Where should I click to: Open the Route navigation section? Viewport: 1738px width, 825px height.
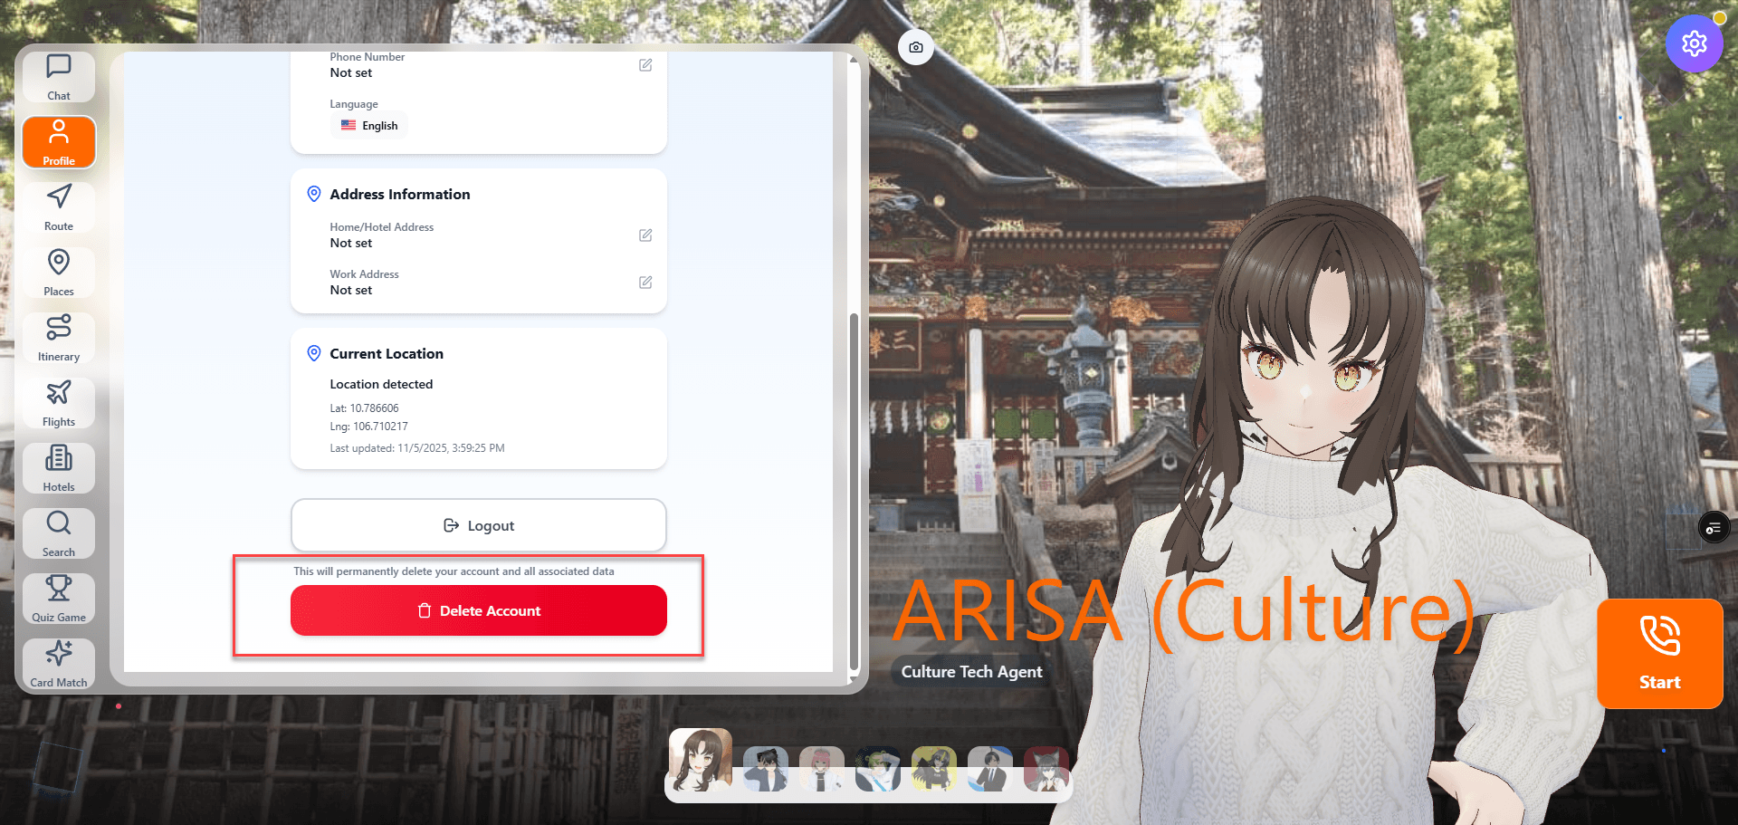tap(59, 207)
